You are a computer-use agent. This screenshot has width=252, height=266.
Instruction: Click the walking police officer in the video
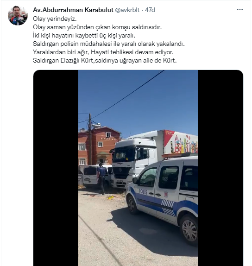coord(101,178)
